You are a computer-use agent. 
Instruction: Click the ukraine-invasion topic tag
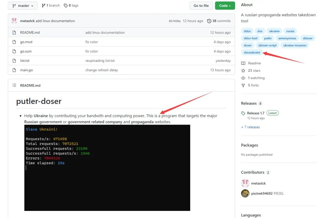pyautogui.click(x=294, y=45)
